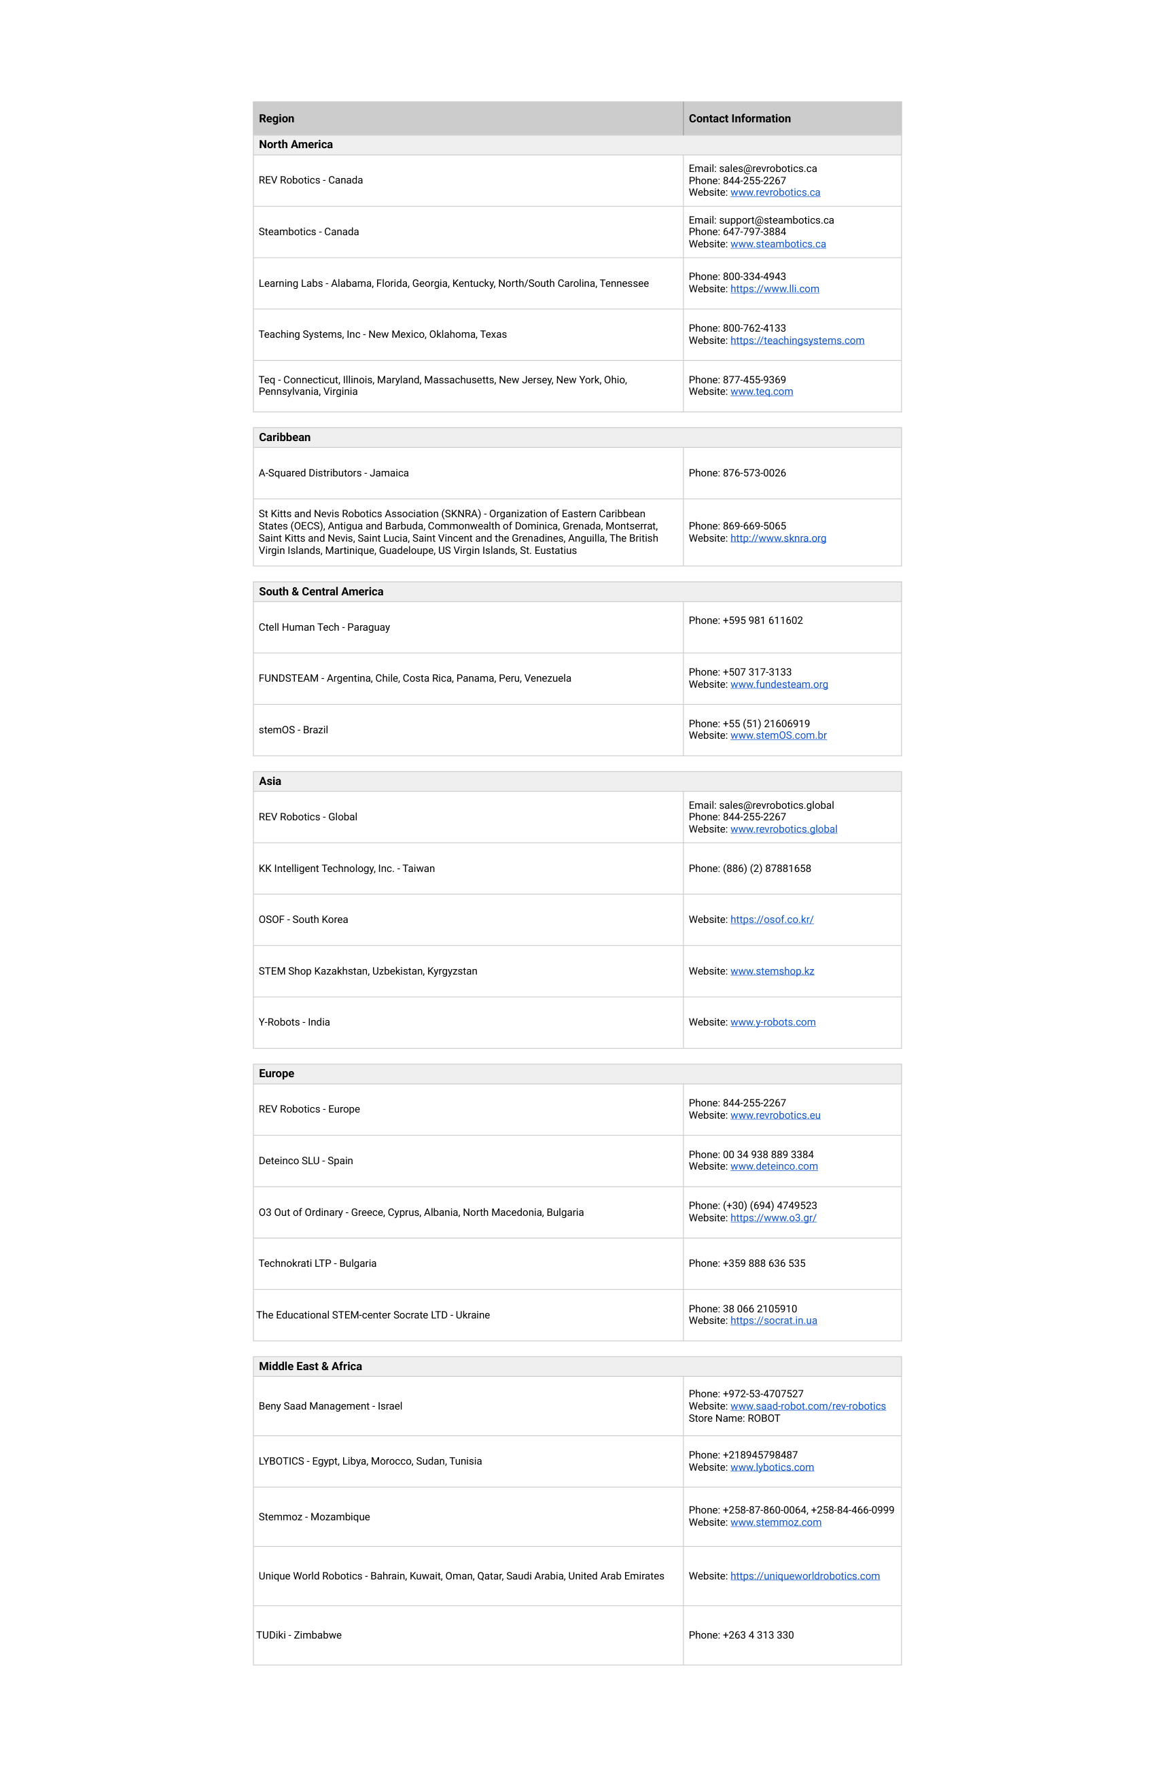Click the www.steambotics.ca link
This screenshot has height=1767, width=1155.
coord(777,244)
